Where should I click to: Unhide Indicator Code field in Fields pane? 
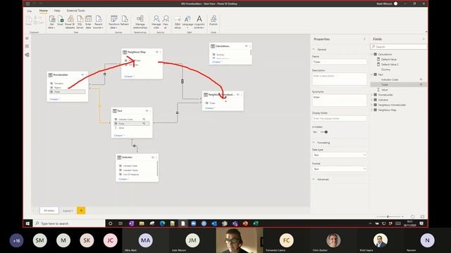[421, 79]
